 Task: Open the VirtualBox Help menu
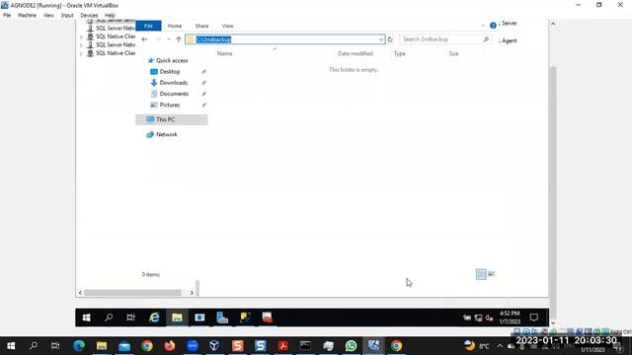(110, 16)
